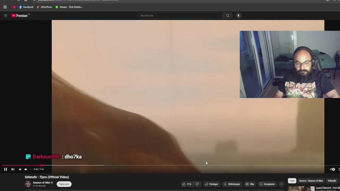The width and height of the screenshot is (340, 191).
Task: Like the video with thumbs-up 71 k
Action: coord(187,184)
